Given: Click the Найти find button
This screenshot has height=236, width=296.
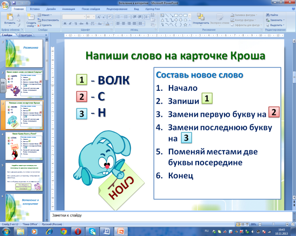Looking at the screenshot, I should (272, 15).
